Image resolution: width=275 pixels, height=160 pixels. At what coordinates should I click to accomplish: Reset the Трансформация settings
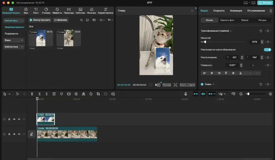point(261,31)
